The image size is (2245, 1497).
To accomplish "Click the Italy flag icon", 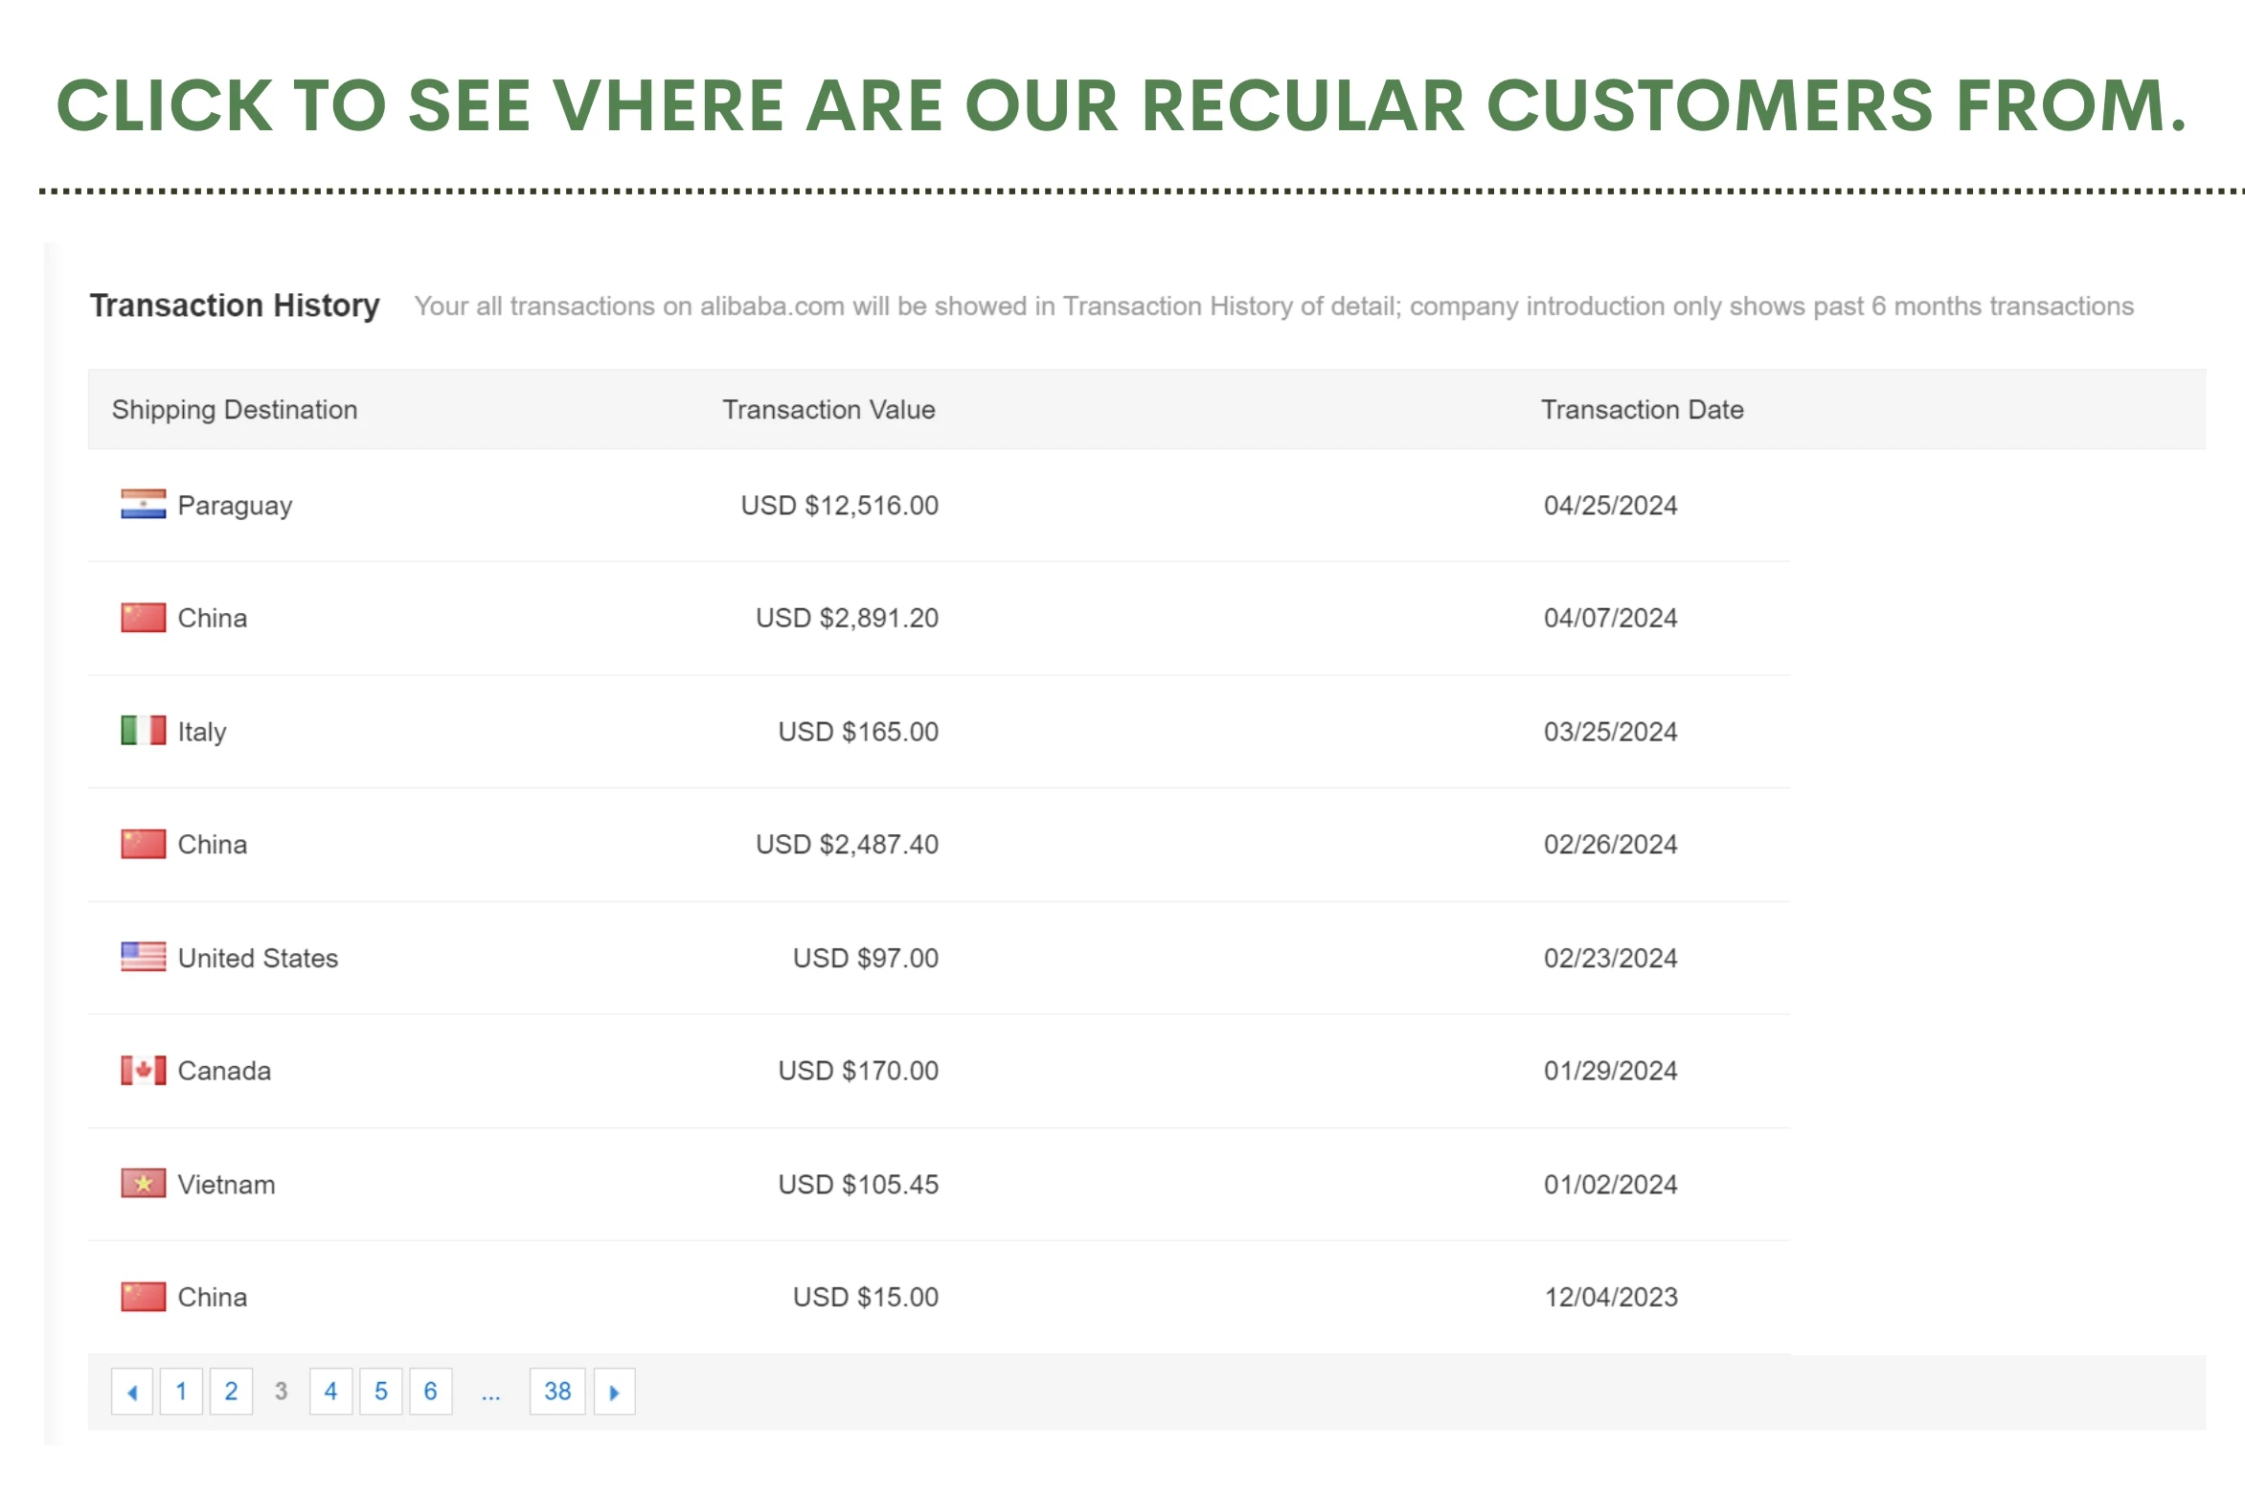I will (x=143, y=731).
